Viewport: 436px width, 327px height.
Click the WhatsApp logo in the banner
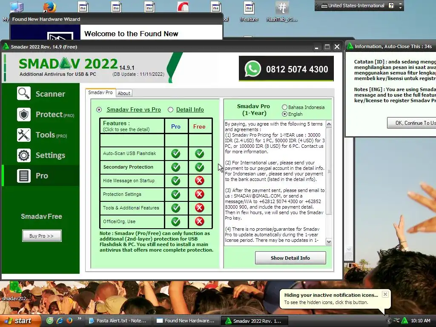pyautogui.click(x=253, y=69)
